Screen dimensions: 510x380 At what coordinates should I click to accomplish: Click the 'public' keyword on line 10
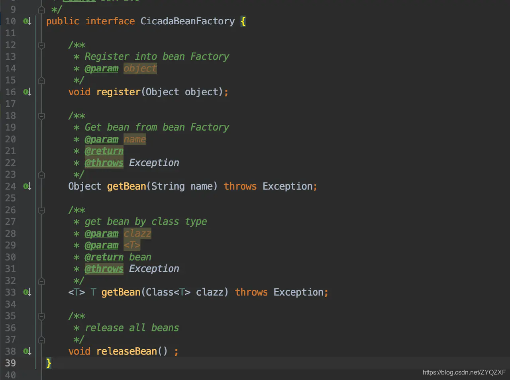(x=63, y=21)
